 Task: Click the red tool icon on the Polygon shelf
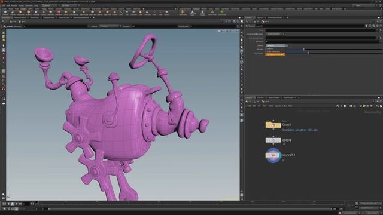click(59, 13)
